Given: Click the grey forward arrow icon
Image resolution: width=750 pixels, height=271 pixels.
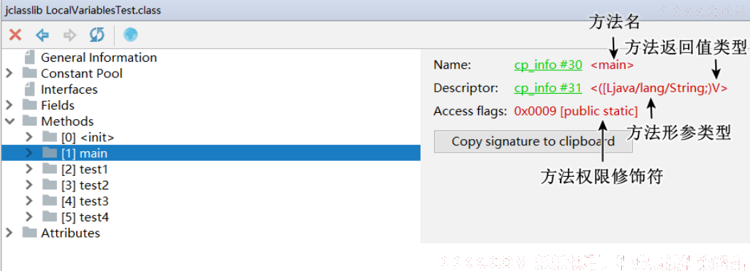Looking at the screenshot, I should pos(70,35).
